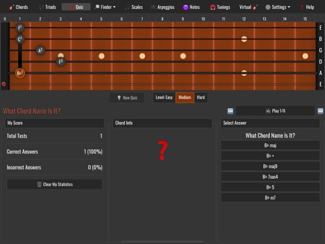The image size is (325, 244).
Task: Open the Triads tab
Action: click(47, 7)
